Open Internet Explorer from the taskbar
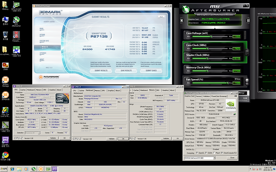This screenshot has width=276, height=172. point(12,169)
